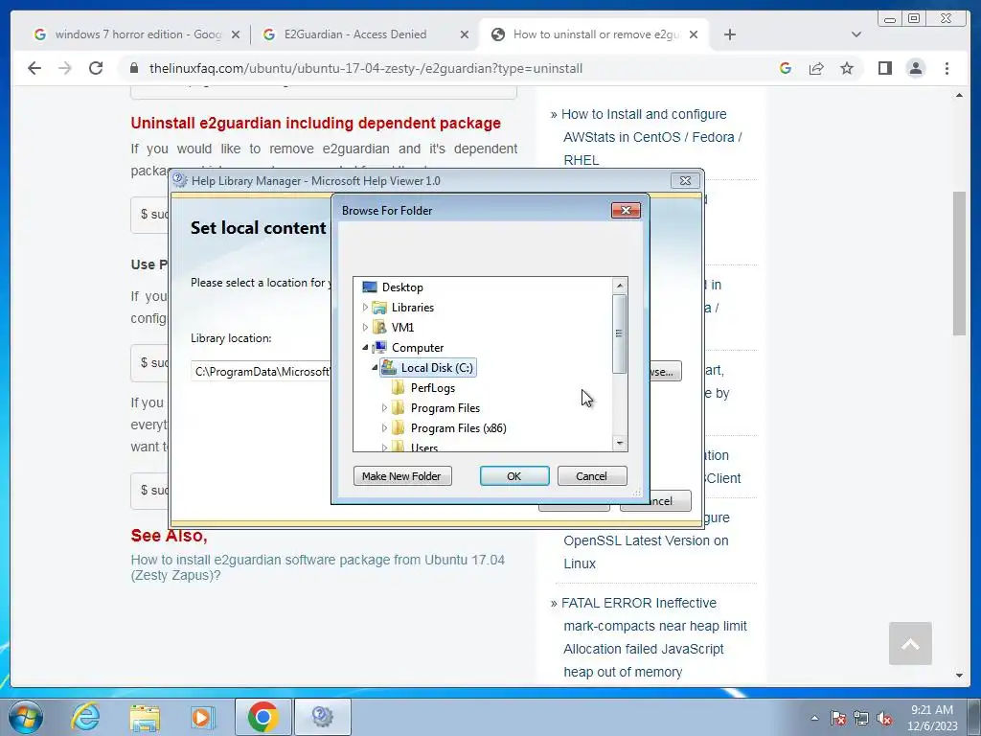981x736 pixels.
Task: Open Windows Explorer from taskbar
Action: pos(145,717)
